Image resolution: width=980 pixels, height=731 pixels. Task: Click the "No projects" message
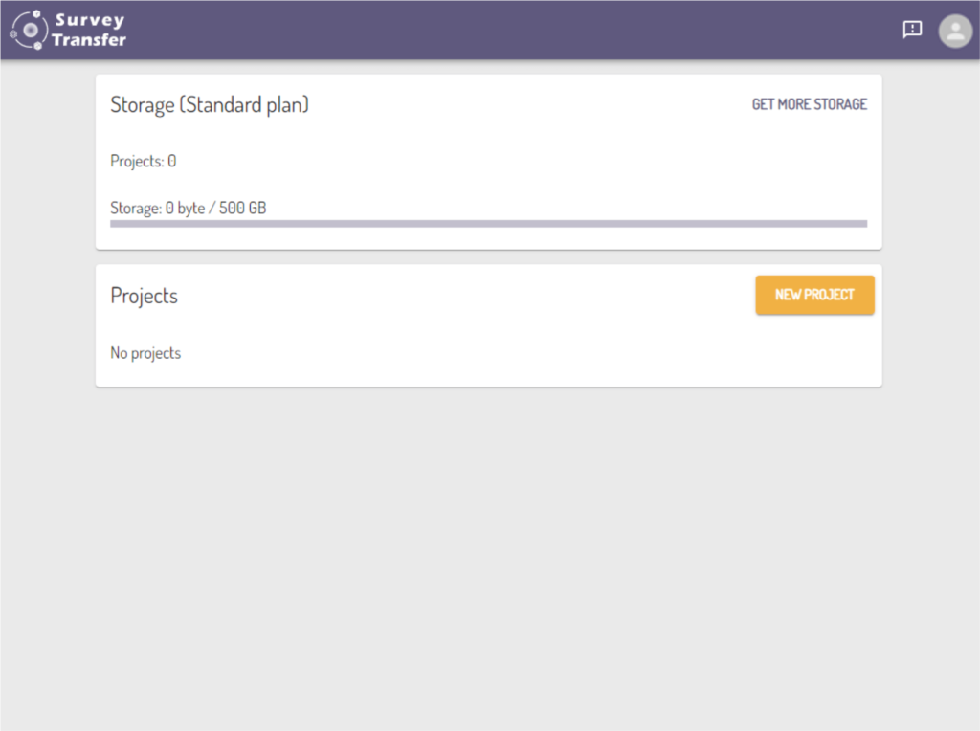click(x=145, y=353)
